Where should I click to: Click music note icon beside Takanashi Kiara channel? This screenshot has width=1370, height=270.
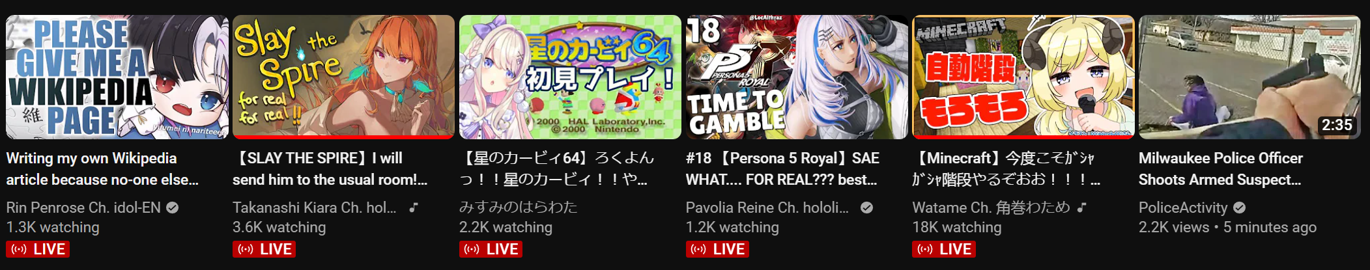pyautogui.click(x=414, y=208)
